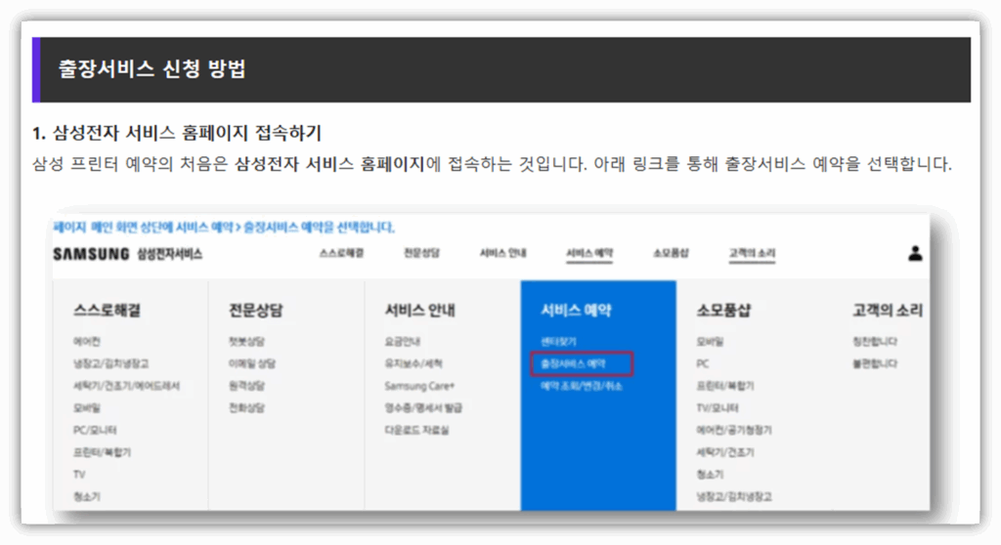Open 스스로해결 in the top navigation bar

point(341,253)
